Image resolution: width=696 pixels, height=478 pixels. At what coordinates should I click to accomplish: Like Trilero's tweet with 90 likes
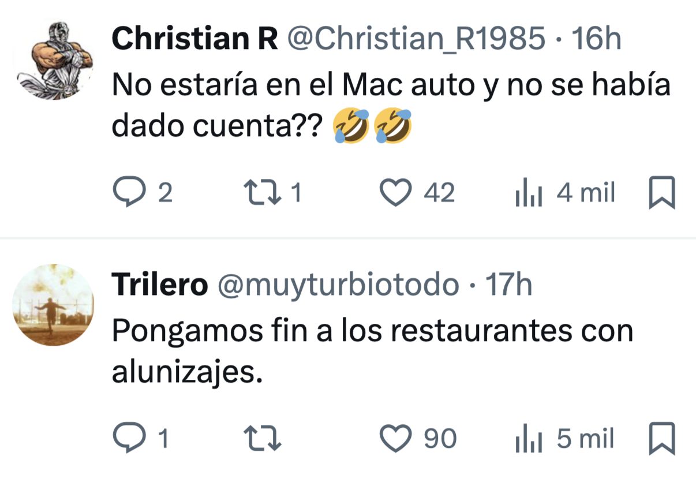[396, 439]
